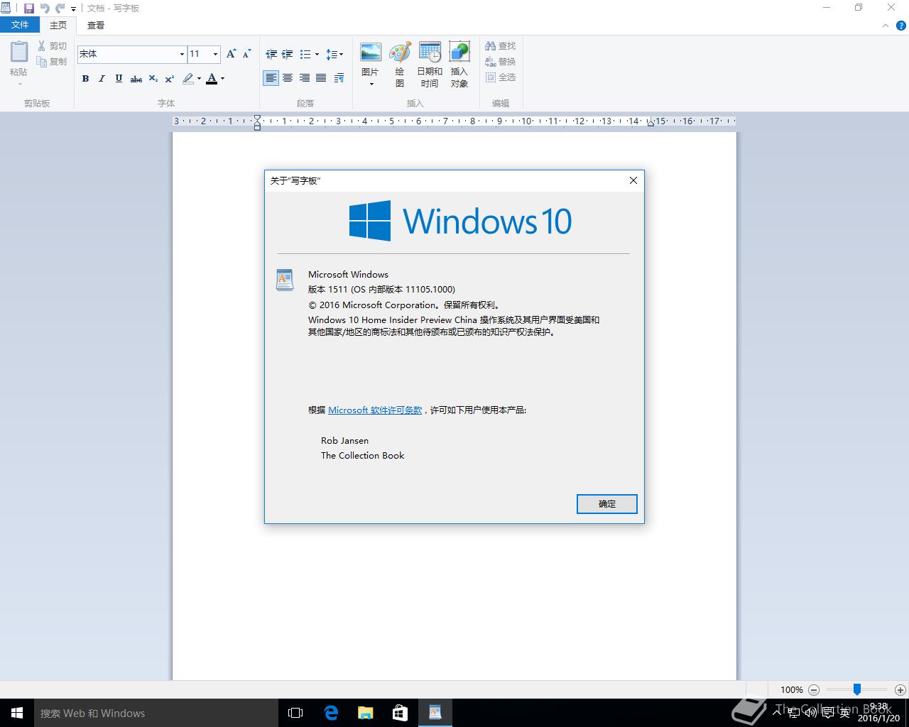Click the 图片 insert picture icon
Screen dimensions: 909x727
tap(371, 53)
